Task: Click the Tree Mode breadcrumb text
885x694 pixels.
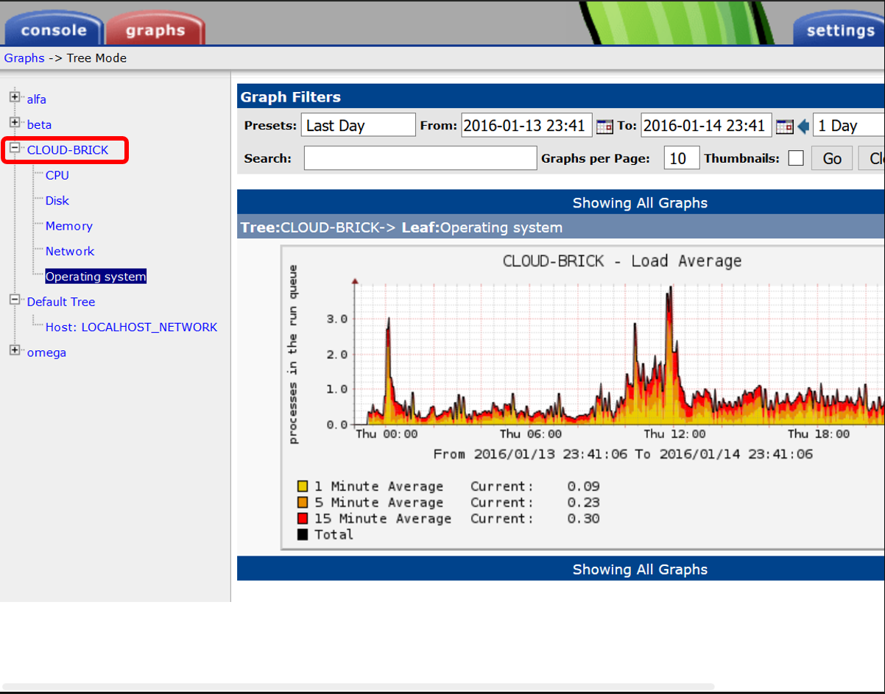Action: tap(96, 58)
